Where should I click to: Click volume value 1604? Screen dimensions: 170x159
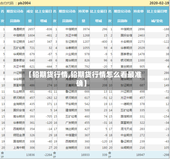tap(31, 35)
